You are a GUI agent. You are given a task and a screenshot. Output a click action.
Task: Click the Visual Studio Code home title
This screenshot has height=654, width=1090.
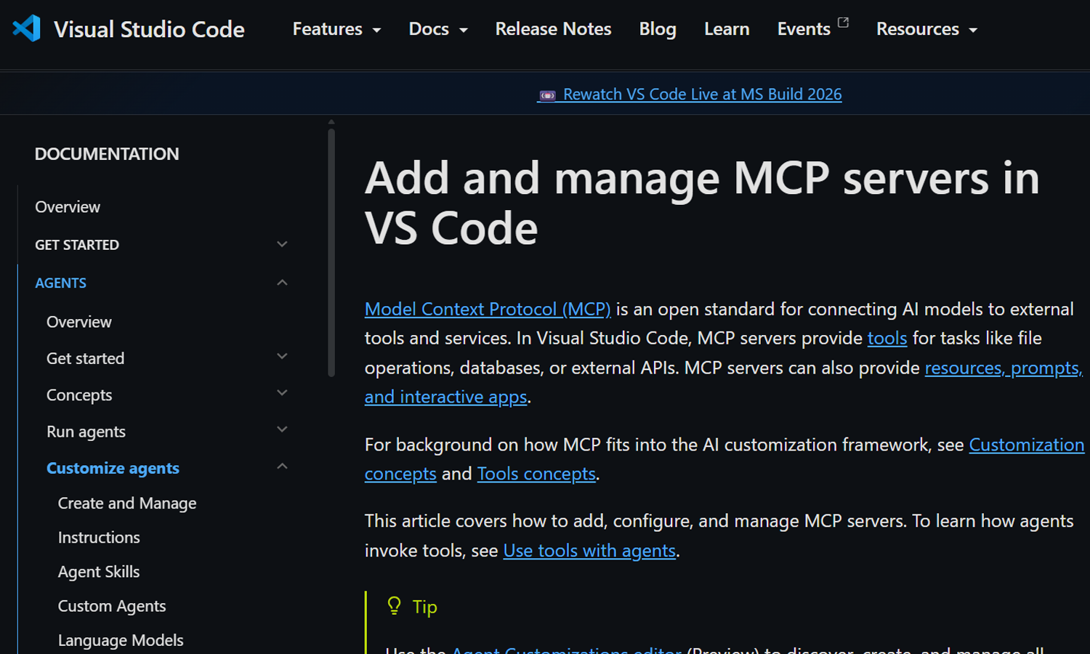pos(149,29)
